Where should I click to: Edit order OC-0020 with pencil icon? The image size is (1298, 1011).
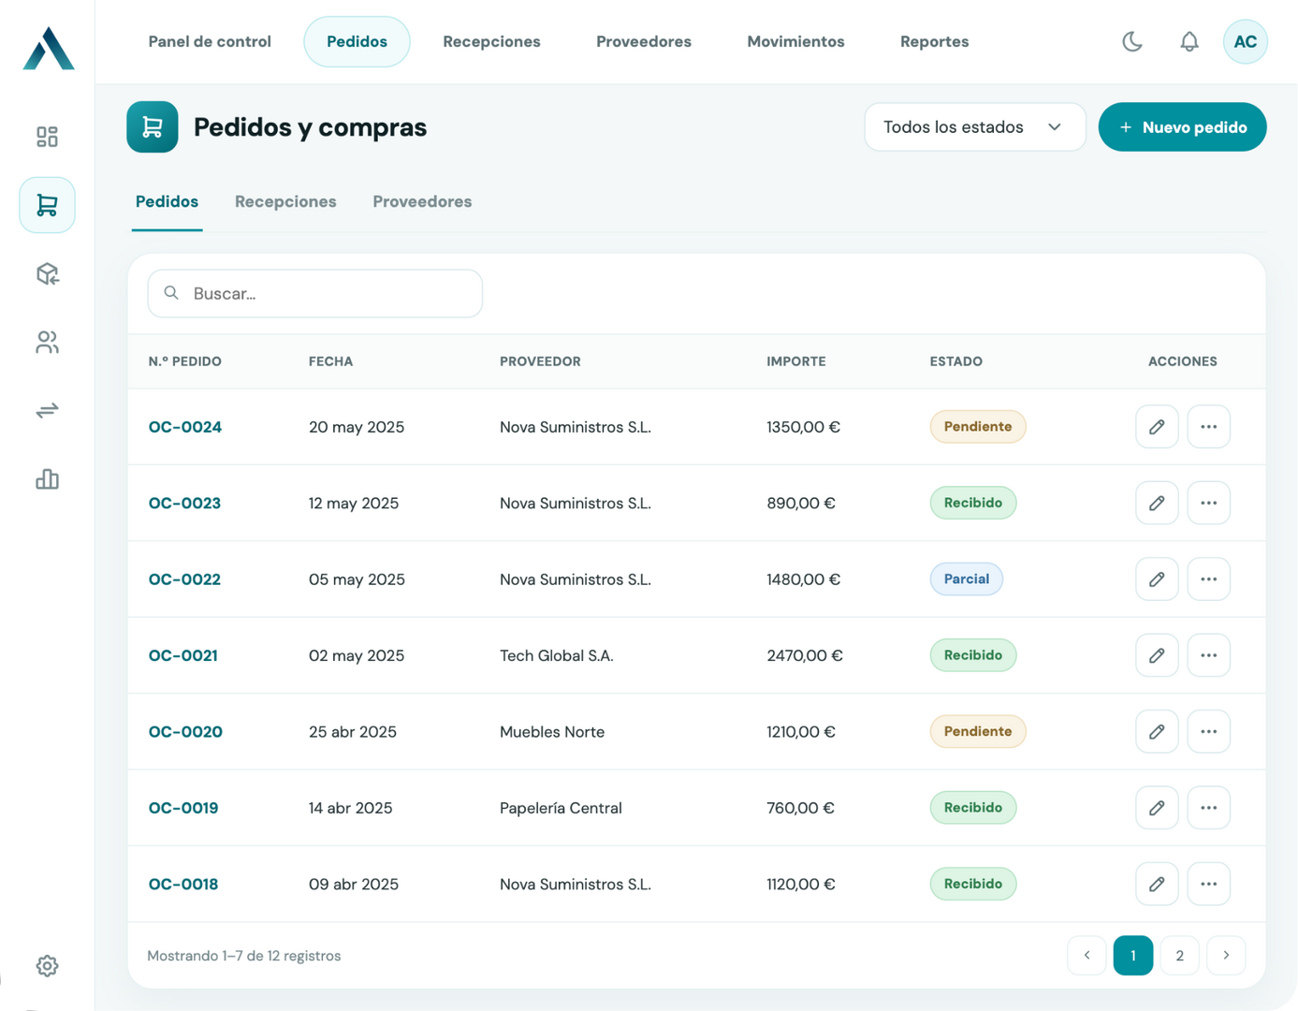(x=1157, y=732)
